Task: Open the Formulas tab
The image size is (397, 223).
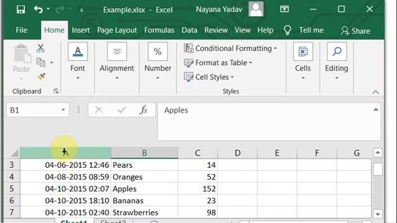Action: coord(159,30)
